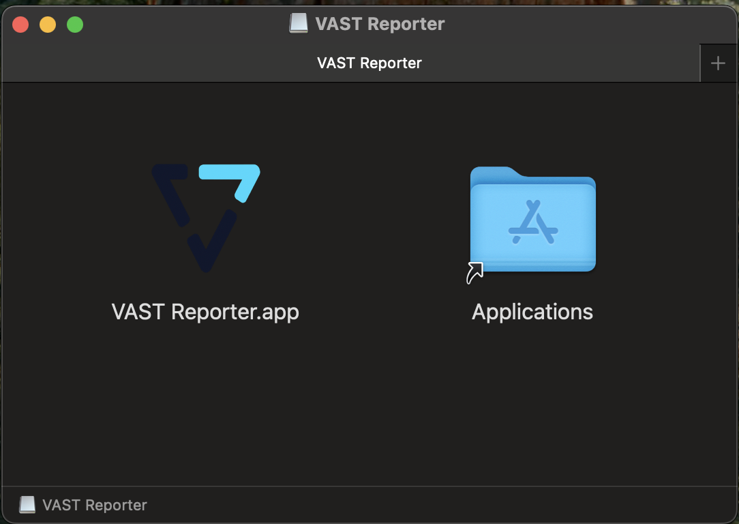Click the VAST Reporter.app filename label
This screenshot has width=739, height=524.
tap(205, 312)
